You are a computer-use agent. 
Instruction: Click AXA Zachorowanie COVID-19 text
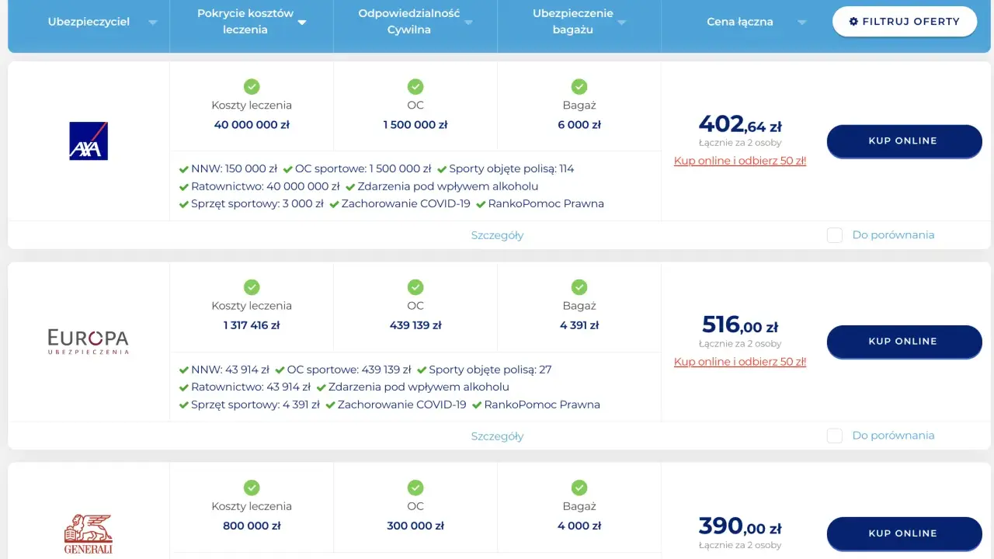406,204
